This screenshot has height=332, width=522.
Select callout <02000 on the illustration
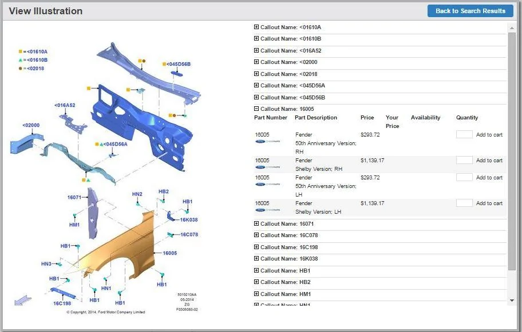tap(31, 125)
